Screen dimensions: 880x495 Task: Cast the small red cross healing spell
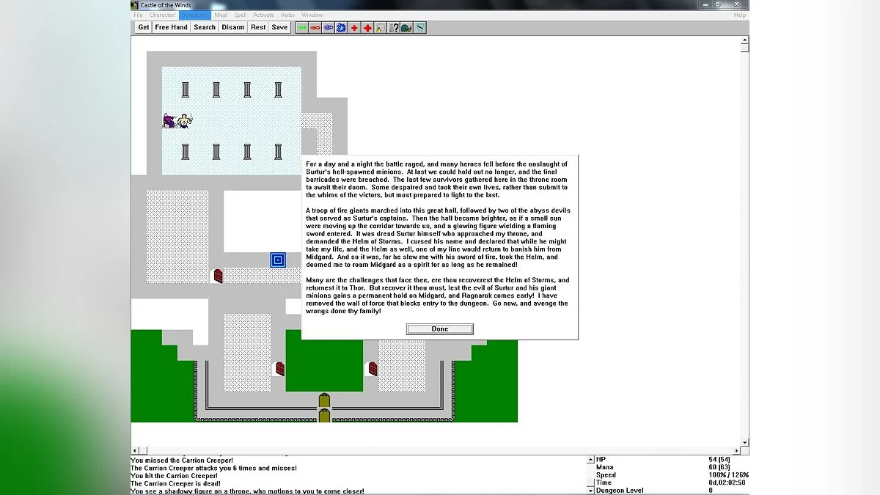[x=354, y=27]
